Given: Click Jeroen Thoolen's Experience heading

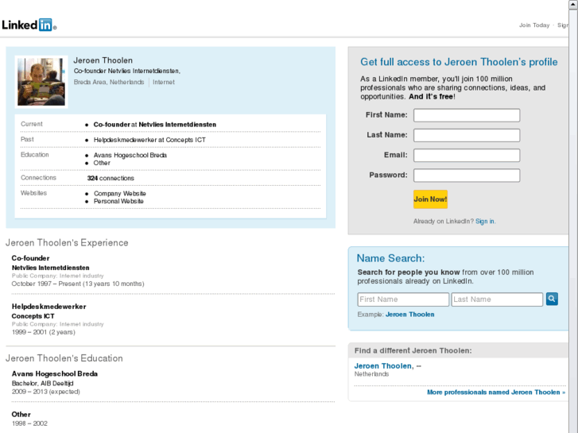Looking at the screenshot, I should (x=67, y=243).
